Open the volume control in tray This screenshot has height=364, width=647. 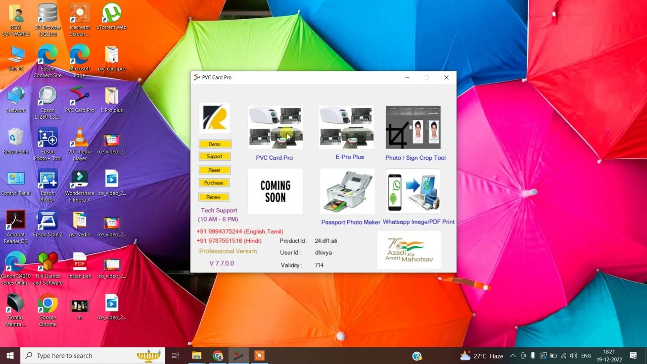[x=573, y=355]
